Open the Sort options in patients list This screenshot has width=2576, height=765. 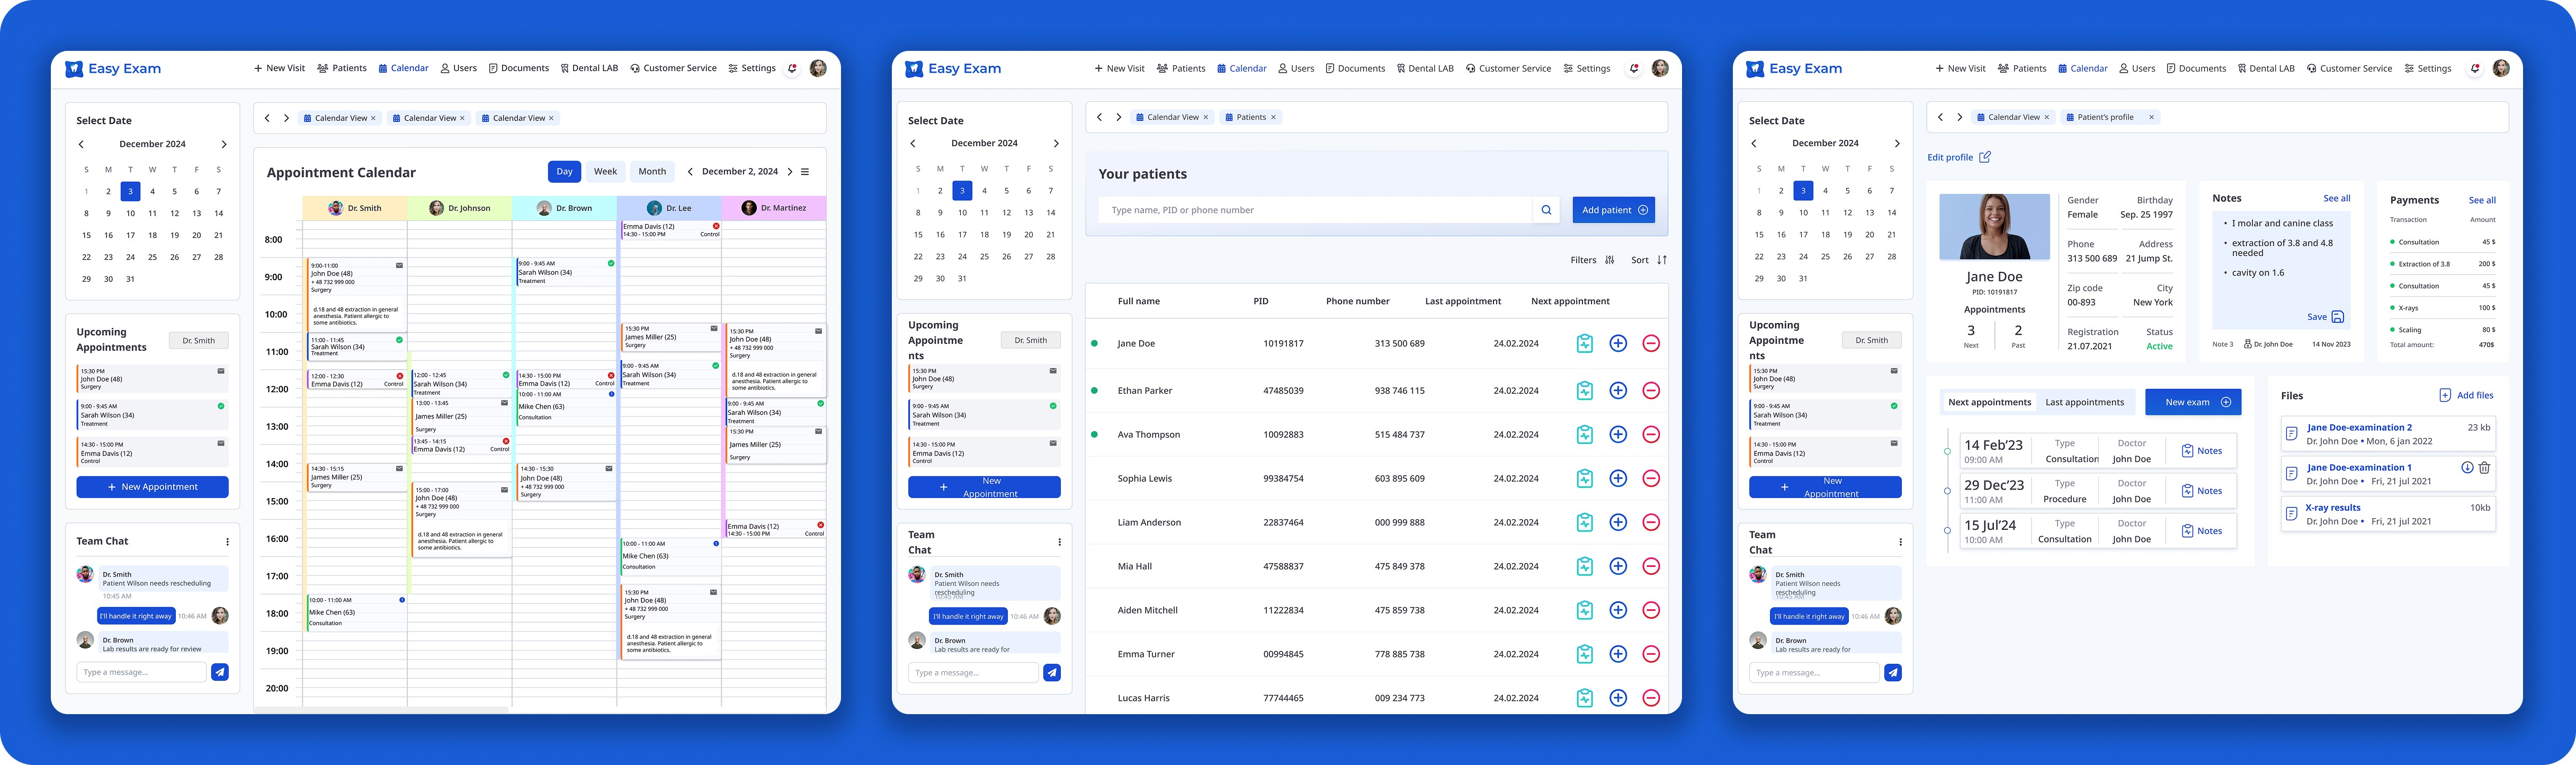[x=1649, y=260]
